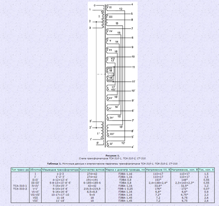Click the '2,4+148+2,4*' no-load voltage cell
The height and width of the screenshot is (206, 219).
158,183
